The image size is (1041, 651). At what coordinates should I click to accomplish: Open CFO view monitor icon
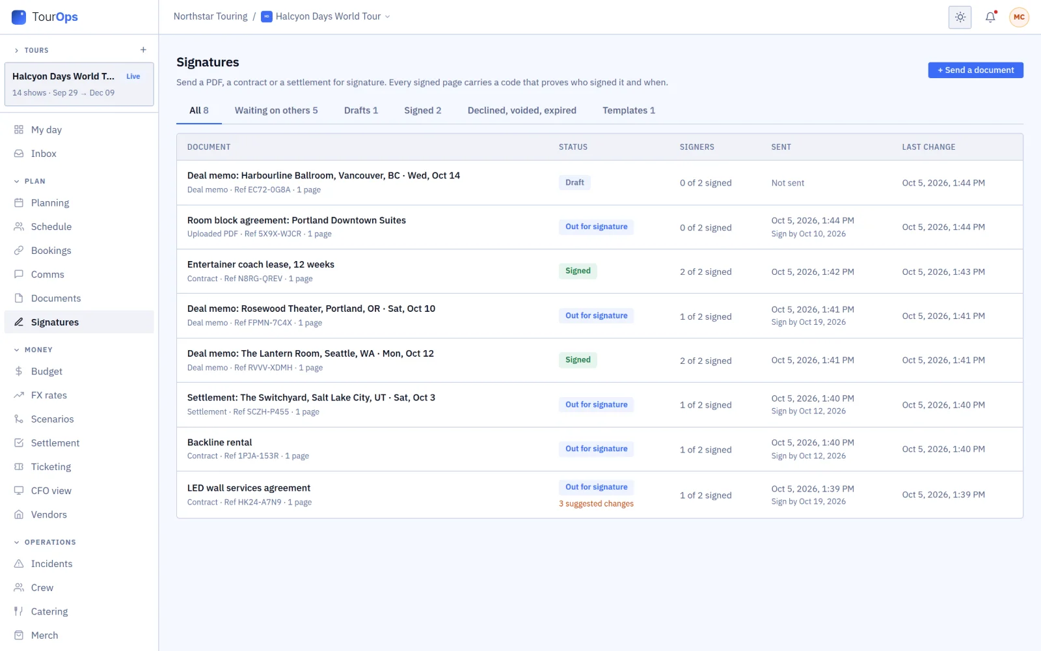coord(19,491)
